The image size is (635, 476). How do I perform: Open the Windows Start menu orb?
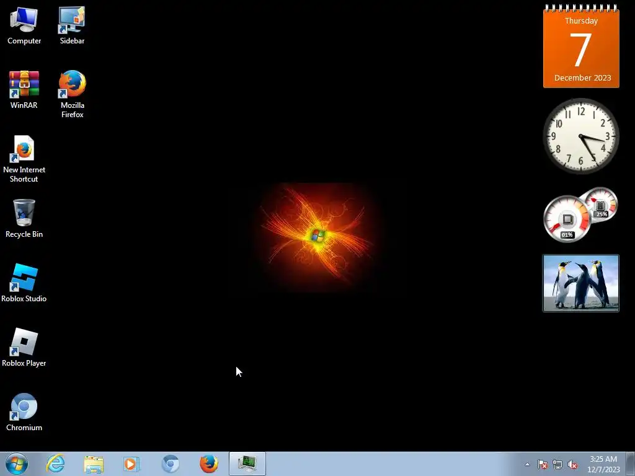click(x=17, y=464)
